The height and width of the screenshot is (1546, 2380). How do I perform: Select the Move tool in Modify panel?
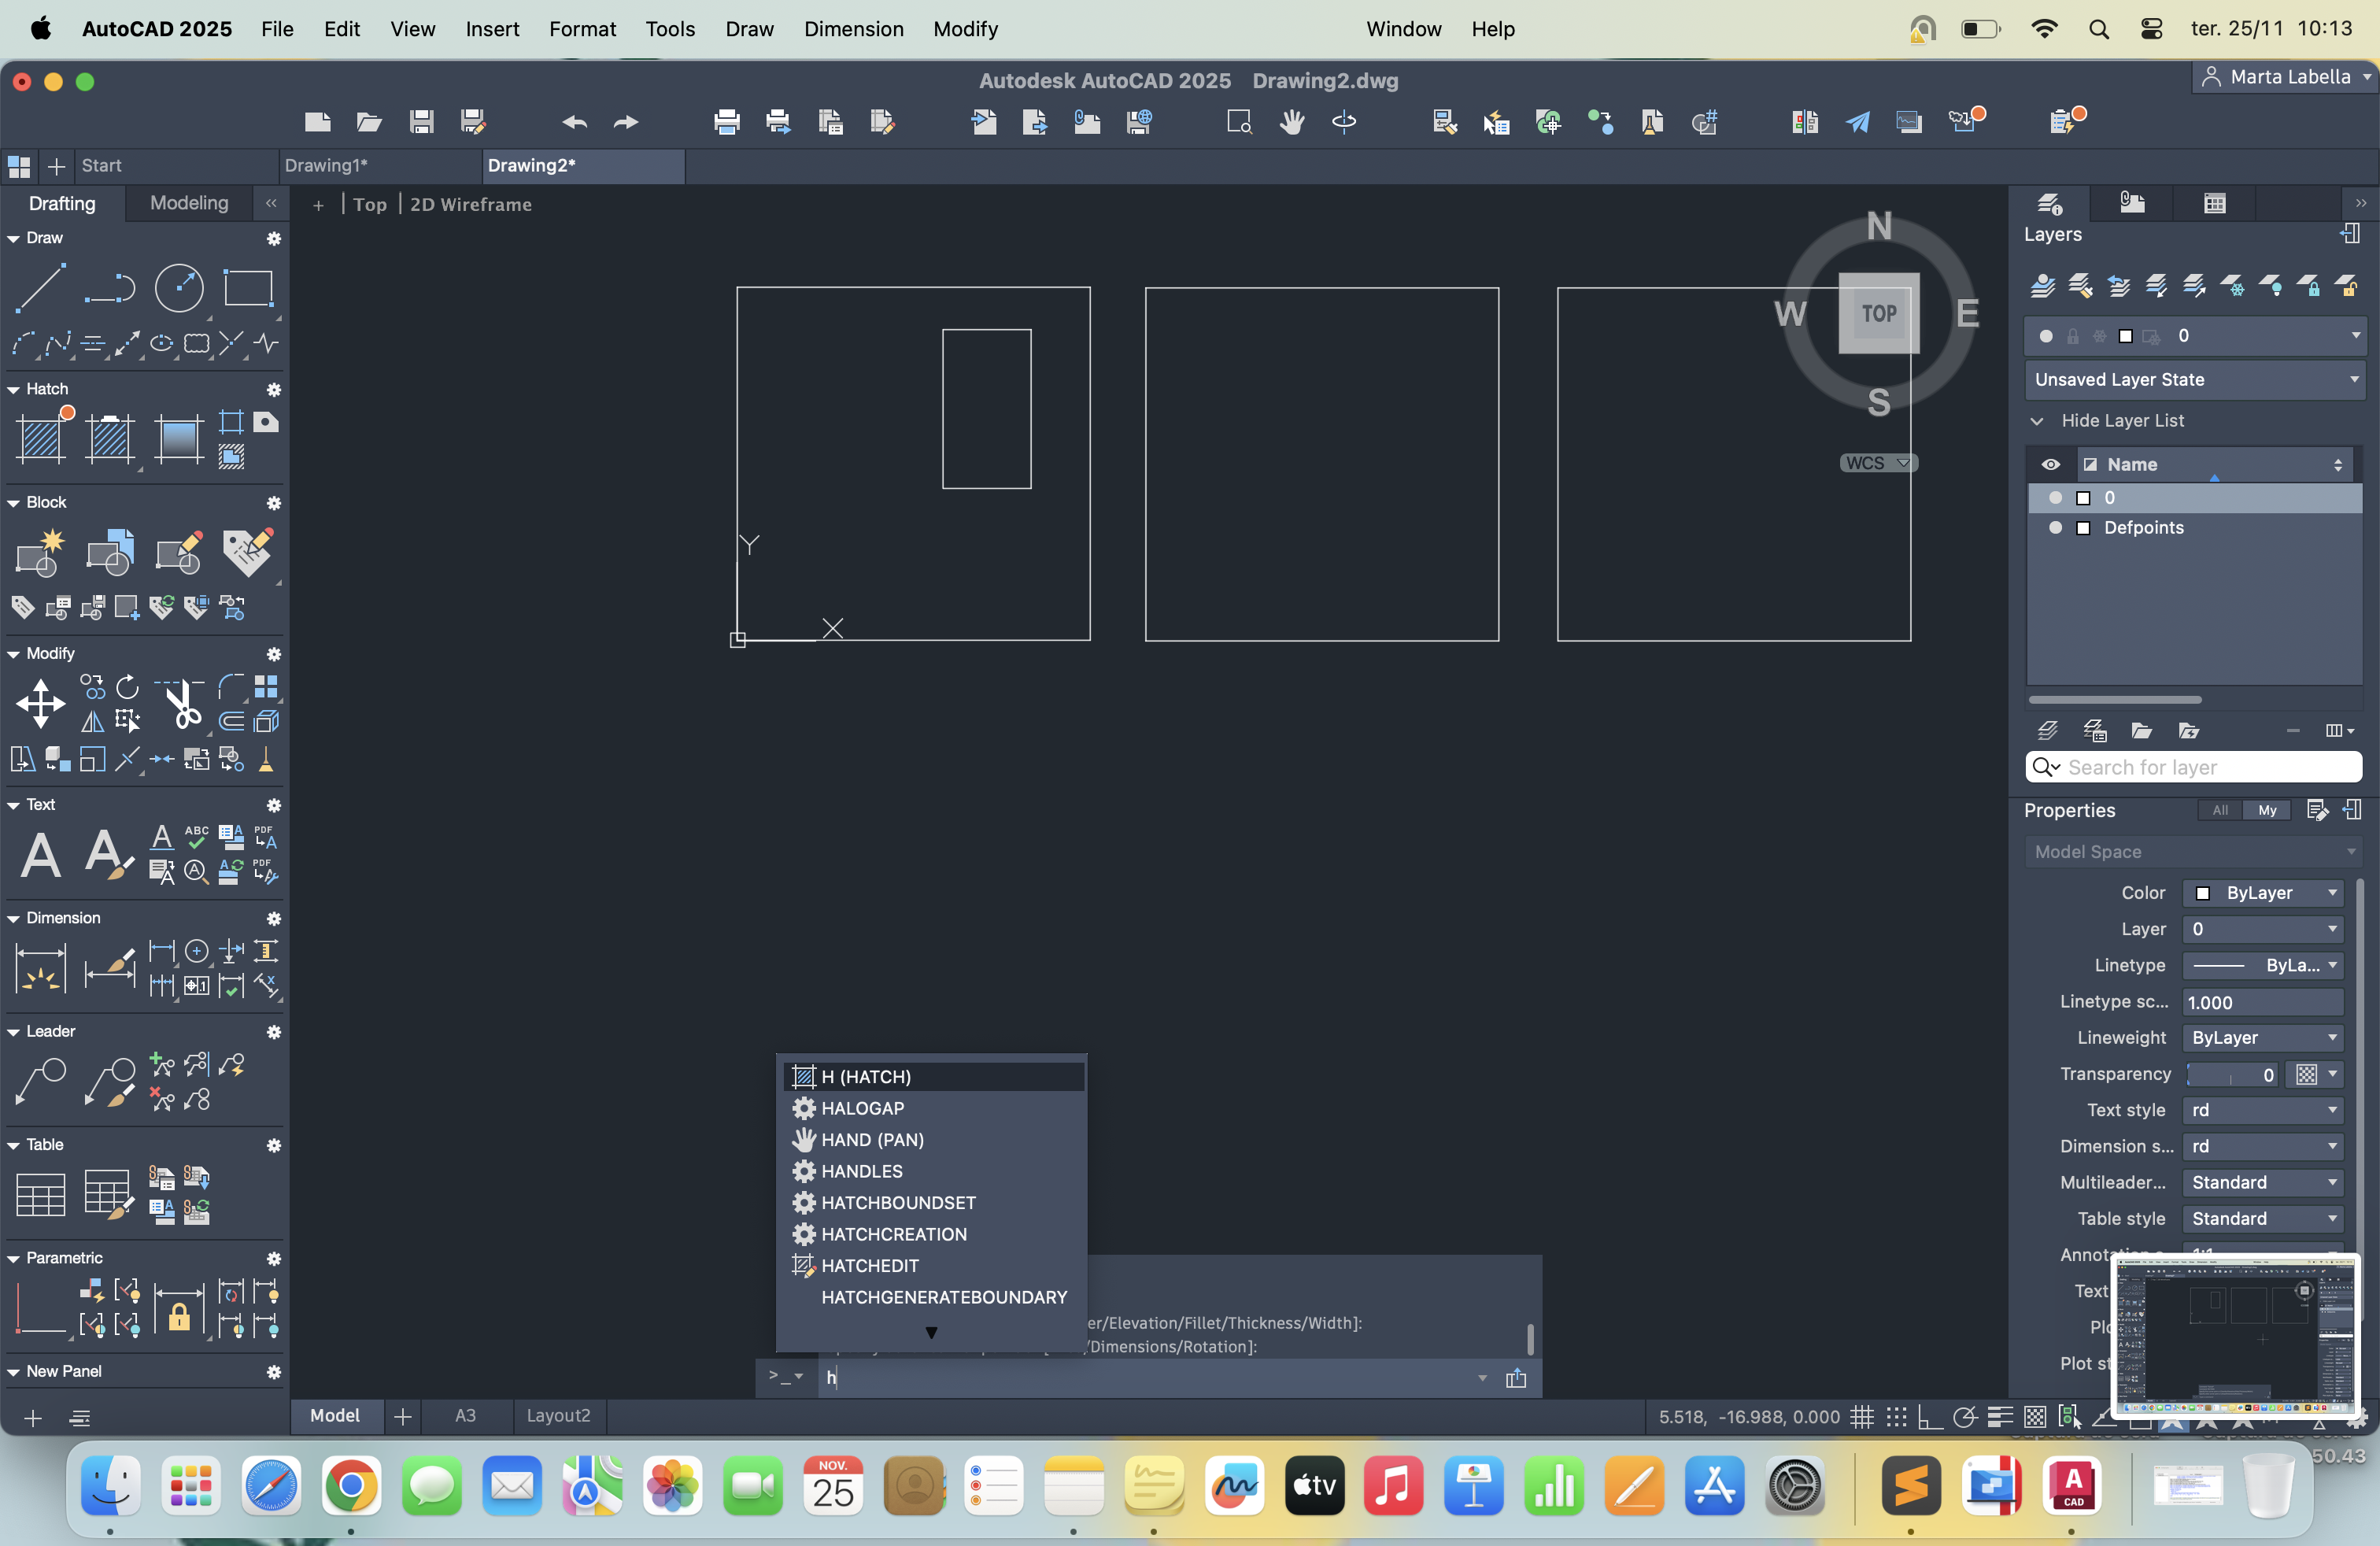pos(41,704)
